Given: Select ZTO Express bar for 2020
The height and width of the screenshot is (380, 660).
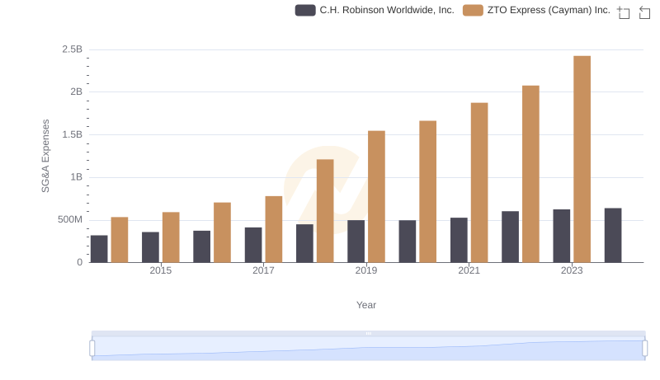Looking at the screenshot, I should click(427, 192).
